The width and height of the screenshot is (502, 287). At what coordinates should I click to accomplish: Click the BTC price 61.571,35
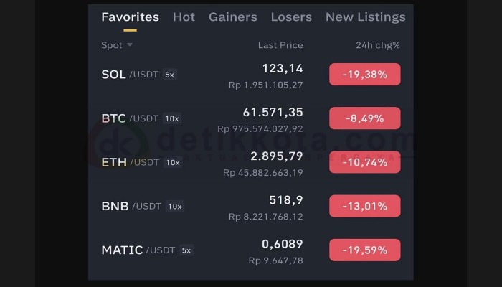273,113
